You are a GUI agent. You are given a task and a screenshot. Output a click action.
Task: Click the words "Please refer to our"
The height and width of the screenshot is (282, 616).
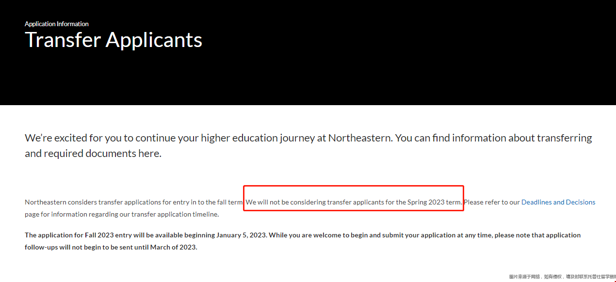pyautogui.click(x=491, y=202)
